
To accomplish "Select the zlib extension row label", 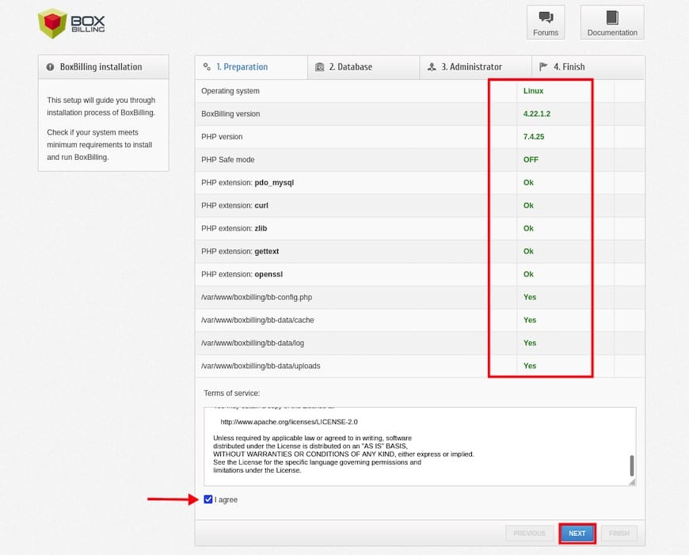I will (234, 229).
